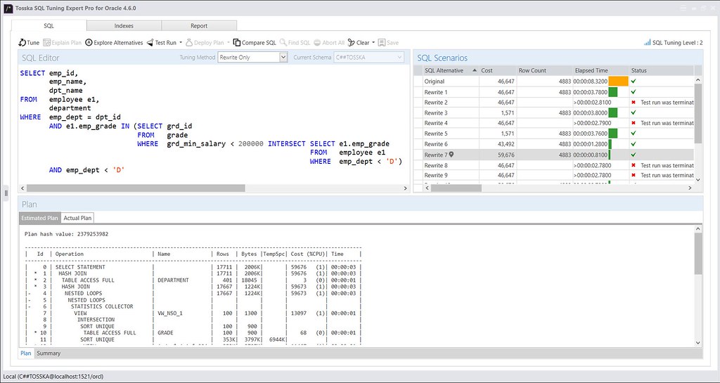Image resolution: width=720 pixels, height=383 pixels.
Task: Select the Estimated Plan tab
Action: pos(40,218)
